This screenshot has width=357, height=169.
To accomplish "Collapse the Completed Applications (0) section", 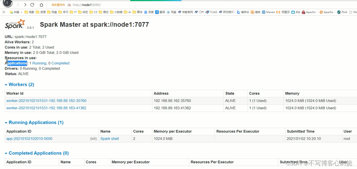I will [37, 153].
